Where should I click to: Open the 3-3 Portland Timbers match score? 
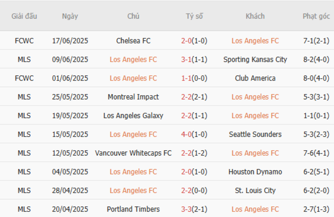pos(187,209)
